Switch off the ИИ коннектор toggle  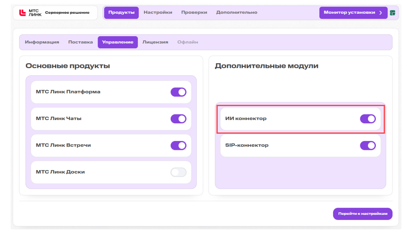pos(368,119)
